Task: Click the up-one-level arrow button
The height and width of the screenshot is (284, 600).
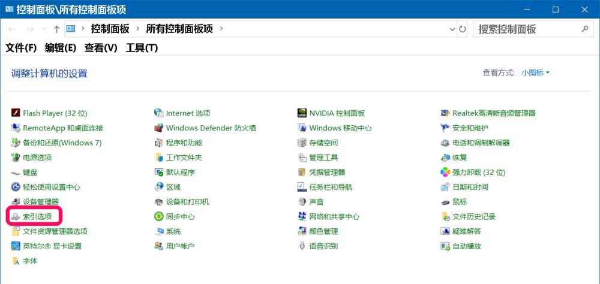Action: 56,29
